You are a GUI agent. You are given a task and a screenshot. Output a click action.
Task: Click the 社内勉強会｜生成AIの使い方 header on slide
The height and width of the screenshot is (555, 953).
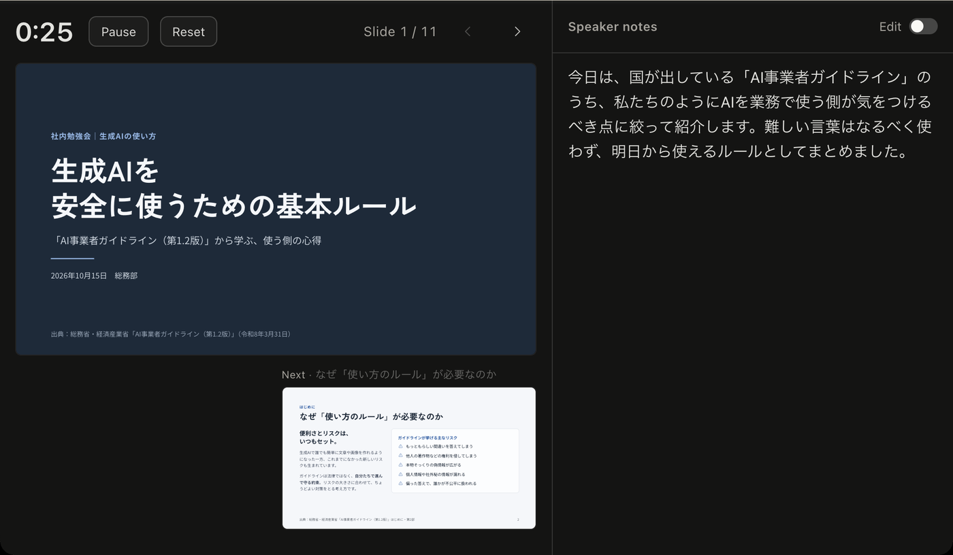point(103,136)
